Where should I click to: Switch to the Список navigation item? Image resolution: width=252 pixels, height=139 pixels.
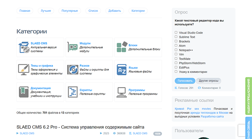[93, 11]
